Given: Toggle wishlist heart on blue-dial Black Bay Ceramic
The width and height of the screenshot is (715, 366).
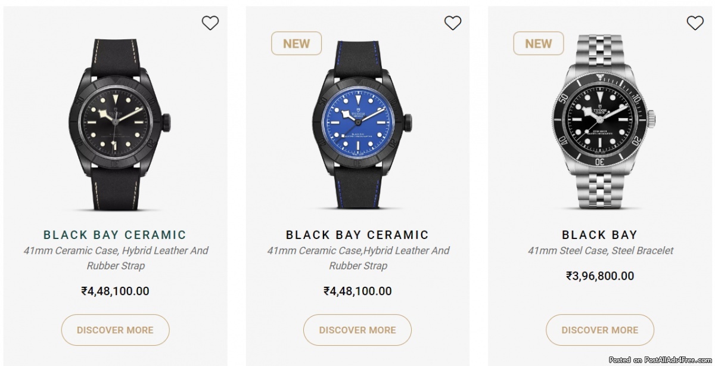Looking at the screenshot, I should pos(453,23).
